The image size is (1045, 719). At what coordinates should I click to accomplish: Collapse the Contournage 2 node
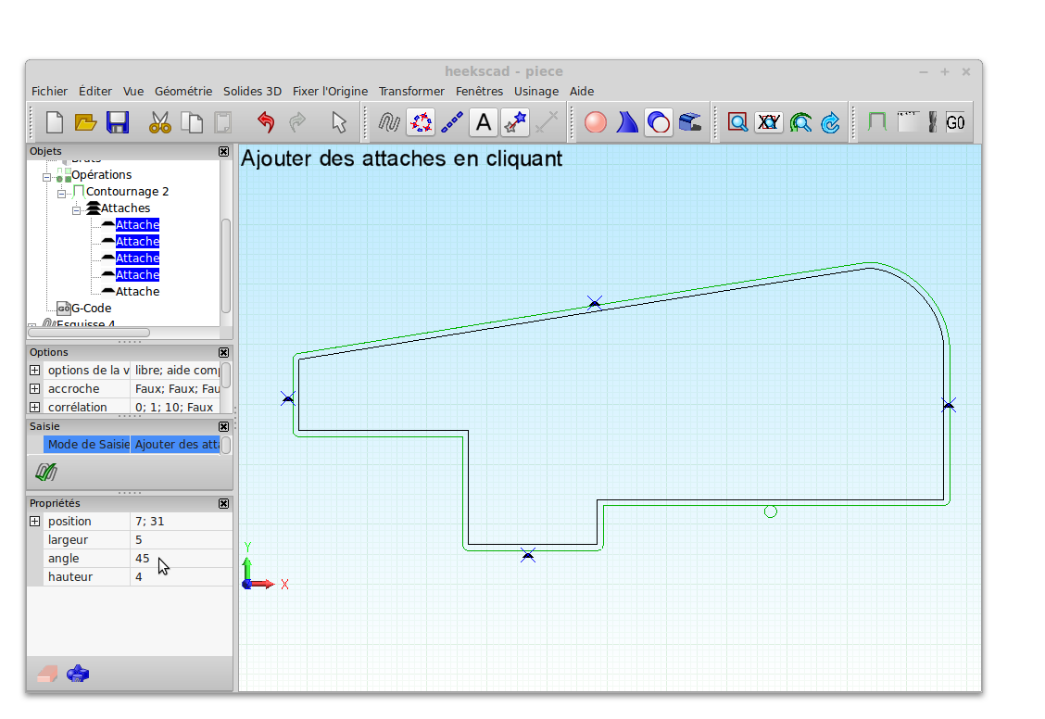coord(62,192)
